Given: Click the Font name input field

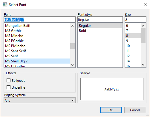Looking at the screenshot, I should [39, 20].
